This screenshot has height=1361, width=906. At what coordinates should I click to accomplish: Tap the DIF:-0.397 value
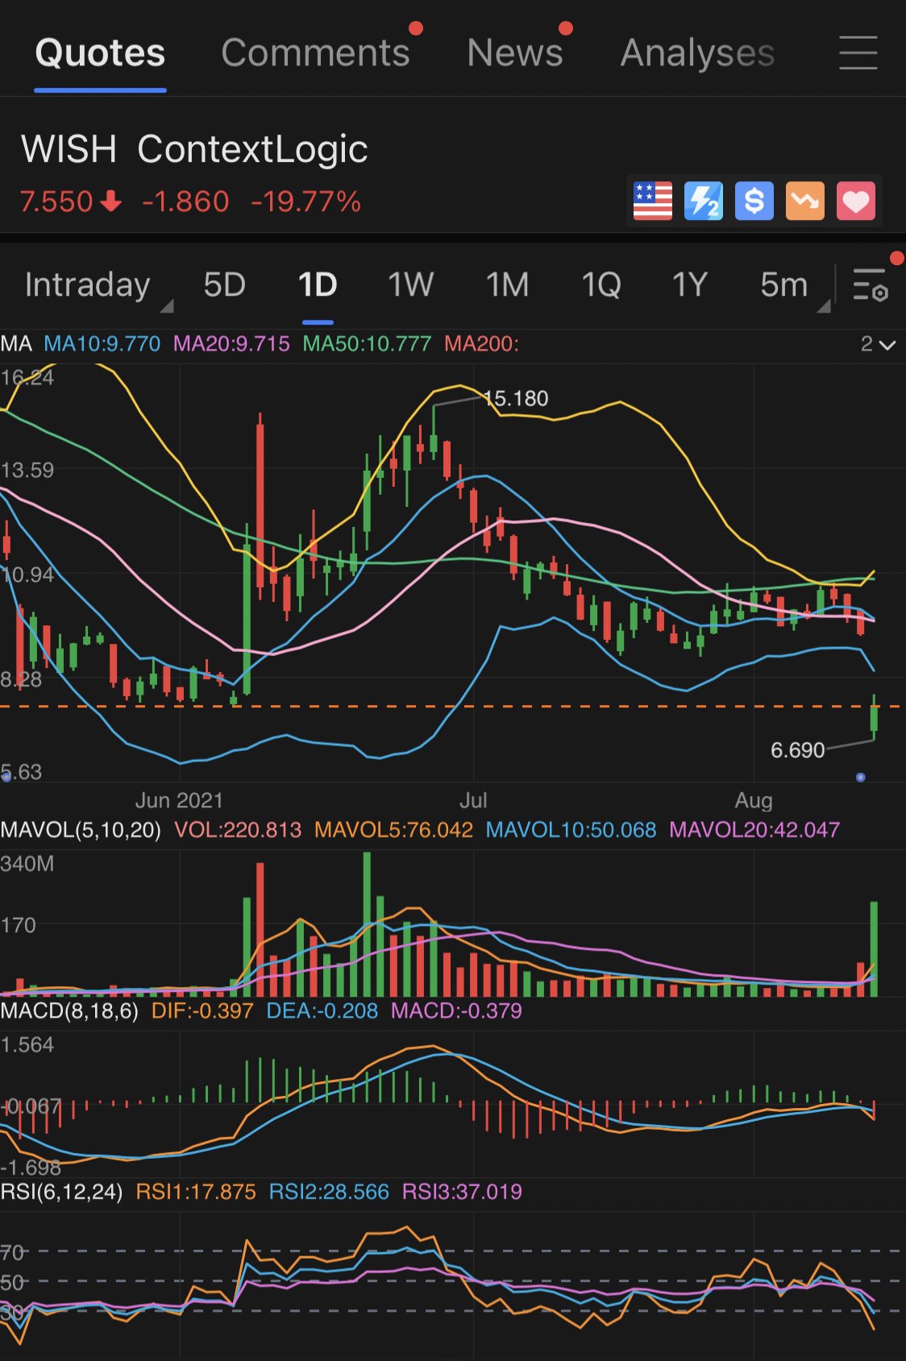202,1010
